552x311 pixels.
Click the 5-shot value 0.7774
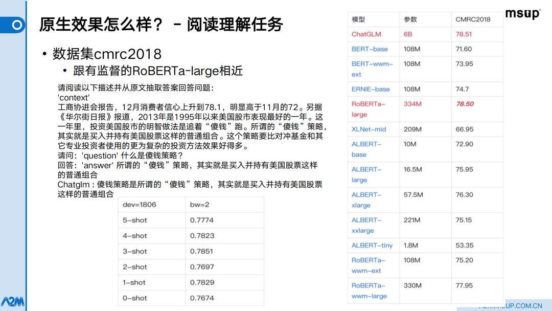pos(202,220)
